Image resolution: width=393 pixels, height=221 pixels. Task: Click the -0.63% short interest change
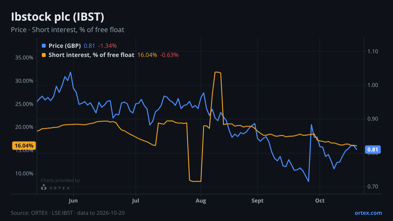pyautogui.click(x=169, y=55)
